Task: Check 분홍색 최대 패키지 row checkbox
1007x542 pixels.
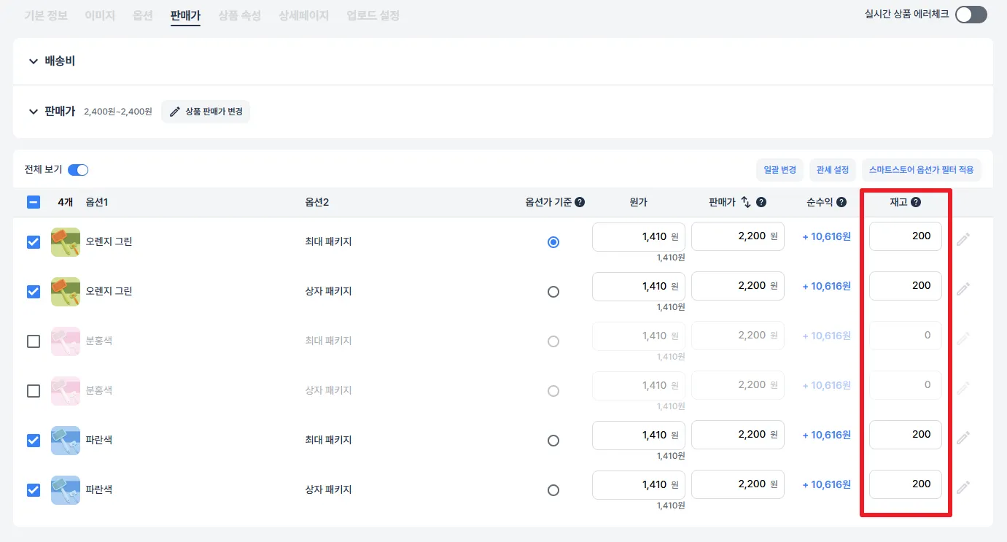Action: [x=34, y=341]
